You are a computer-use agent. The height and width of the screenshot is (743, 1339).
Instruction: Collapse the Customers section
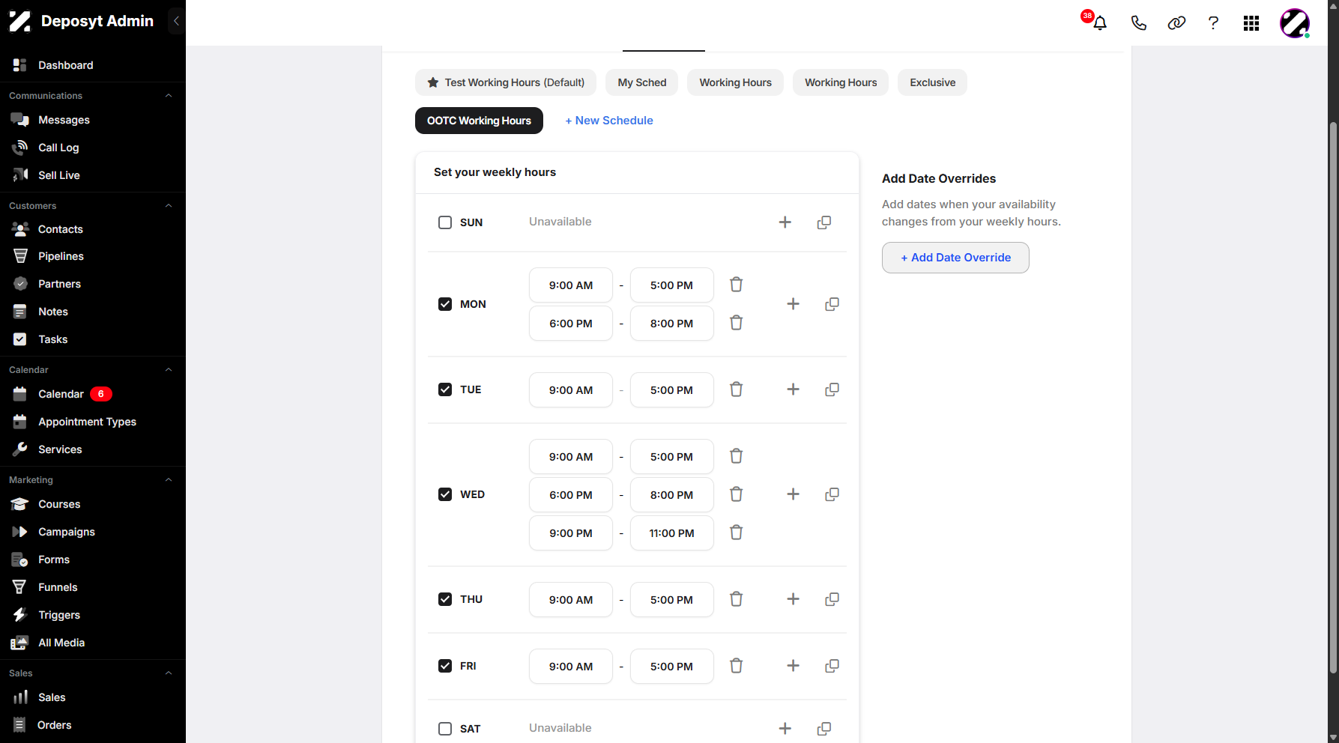coord(169,206)
